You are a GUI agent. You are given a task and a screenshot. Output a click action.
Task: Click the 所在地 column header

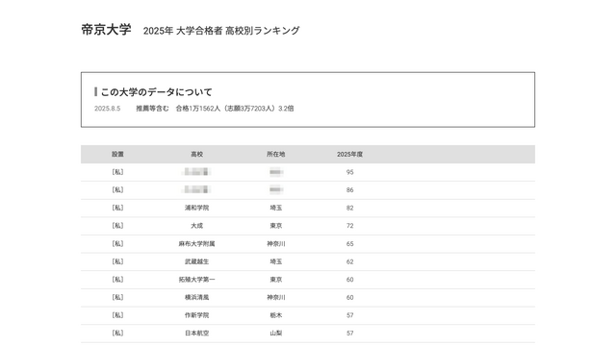click(276, 154)
